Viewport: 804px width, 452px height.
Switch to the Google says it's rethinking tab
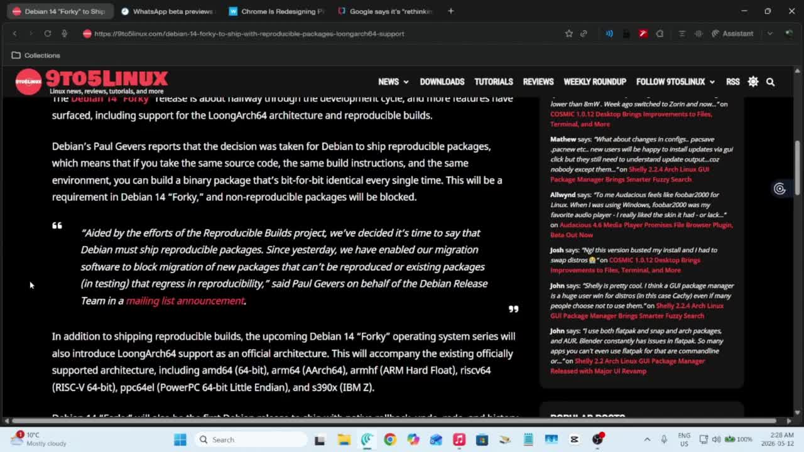pyautogui.click(x=386, y=11)
